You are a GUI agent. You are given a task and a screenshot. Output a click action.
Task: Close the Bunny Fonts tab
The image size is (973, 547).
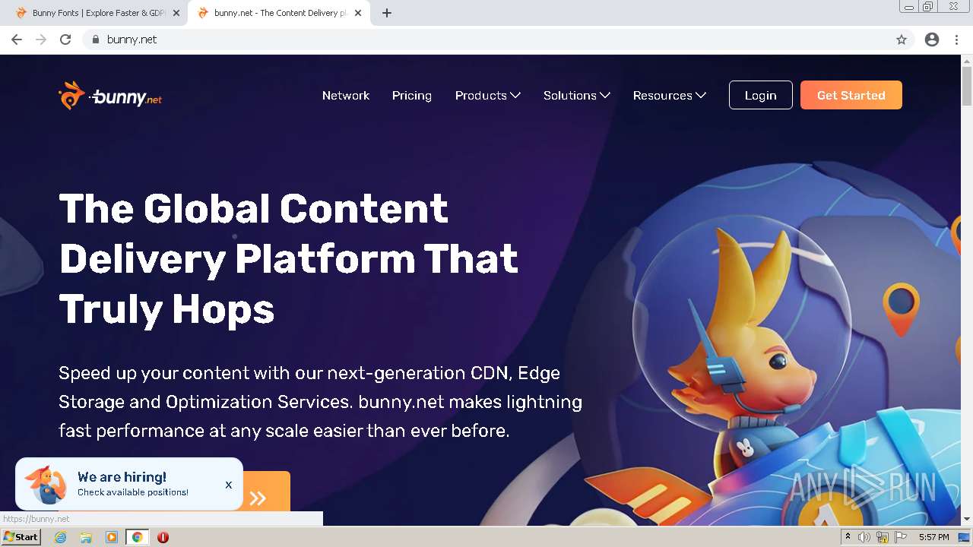(x=176, y=13)
